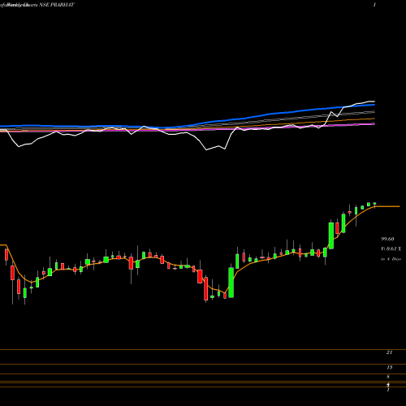Click the price label 99.60

pyautogui.click(x=387, y=239)
